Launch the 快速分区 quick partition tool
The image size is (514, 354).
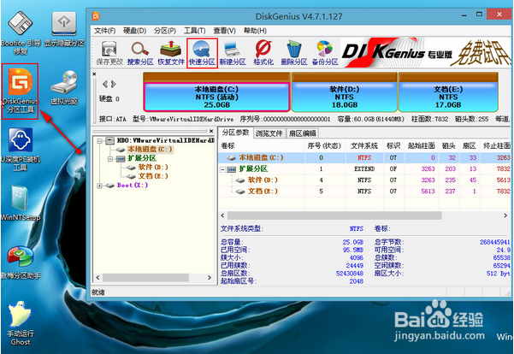click(202, 52)
